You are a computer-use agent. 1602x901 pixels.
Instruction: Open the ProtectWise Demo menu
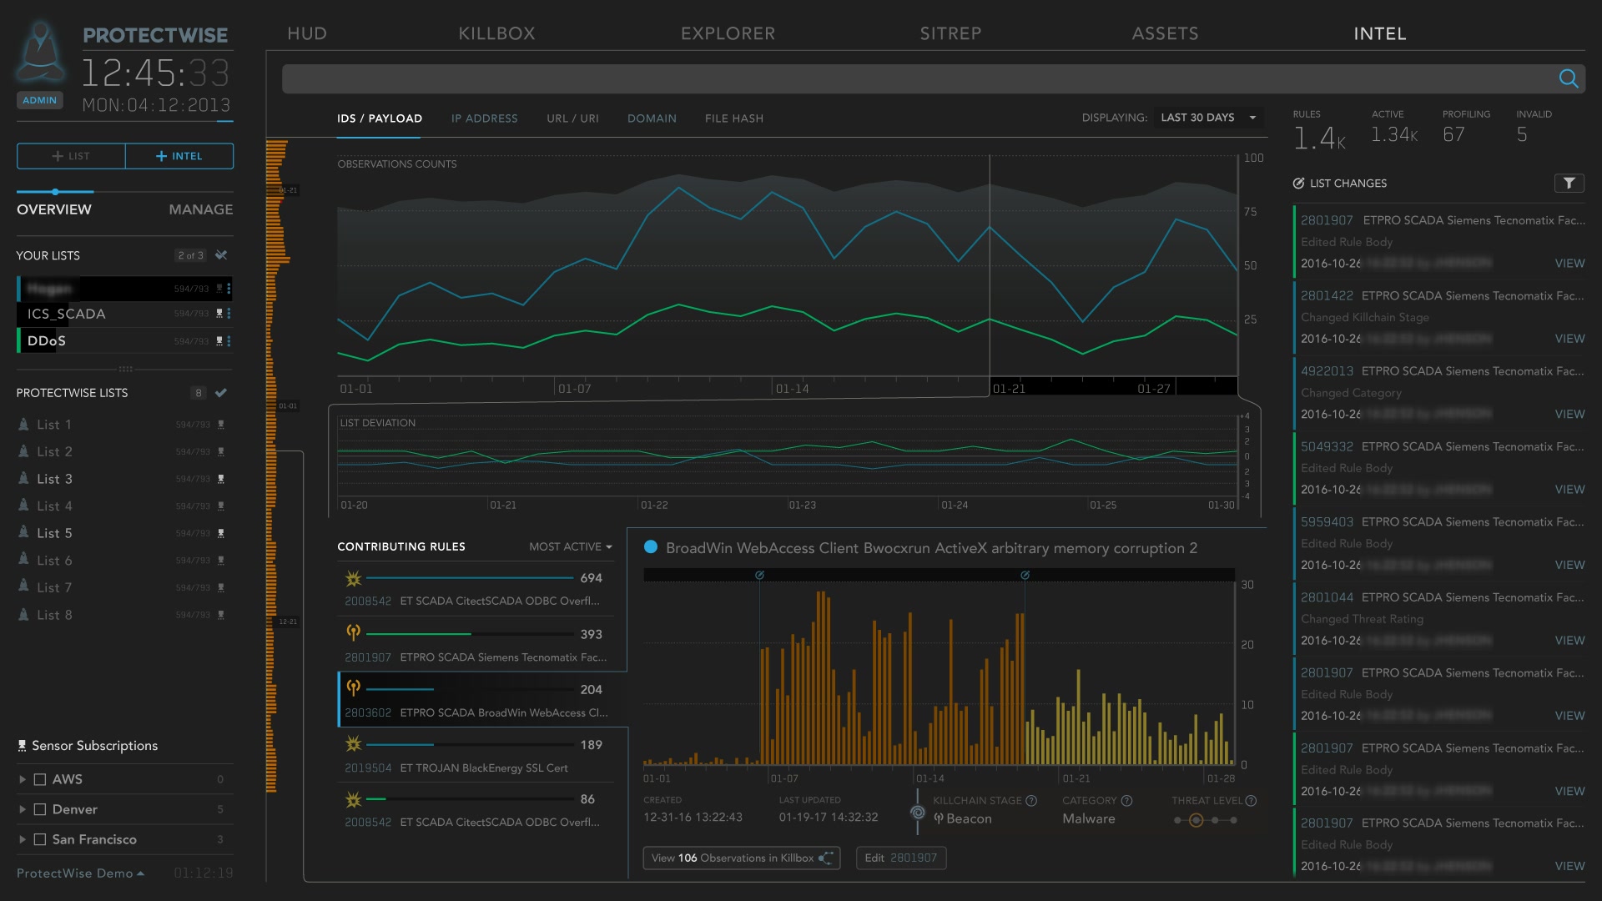[x=80, y=873]
